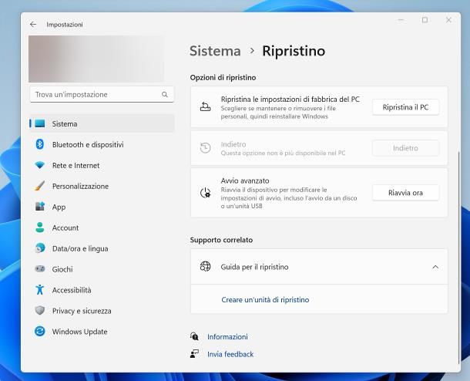
Task: Click the greyed Indietro button
Action: click(x=405, y=148)
